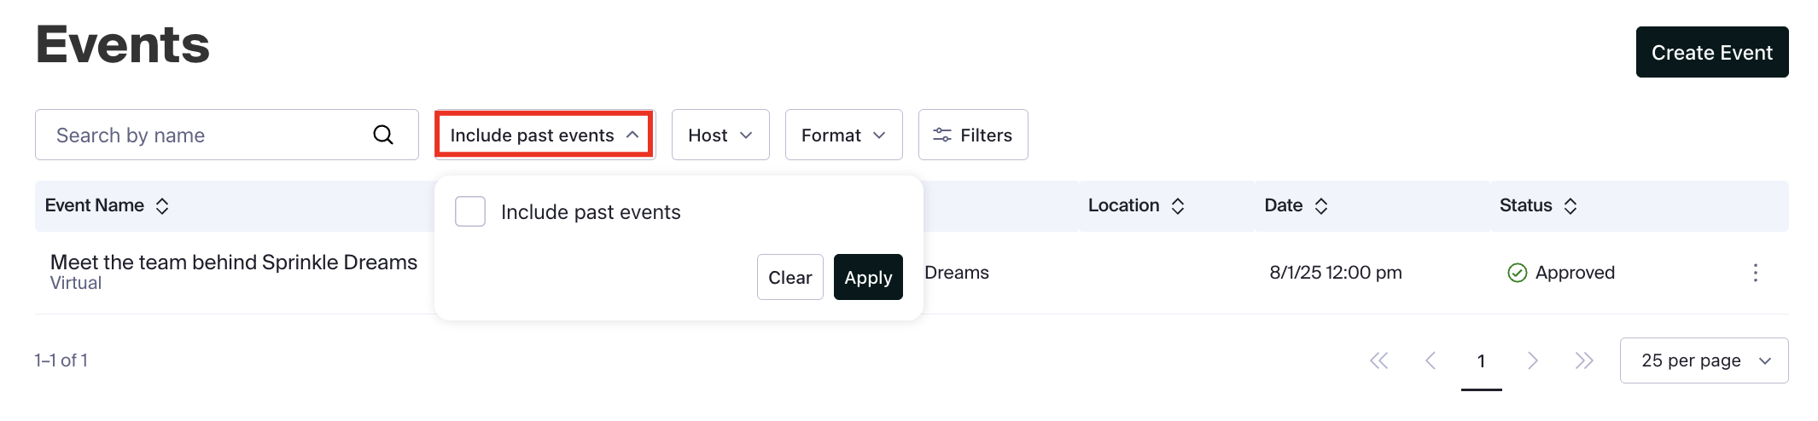Go to the next page arrow
This screenshot has width=1818, height=421.
point(1533,360)
